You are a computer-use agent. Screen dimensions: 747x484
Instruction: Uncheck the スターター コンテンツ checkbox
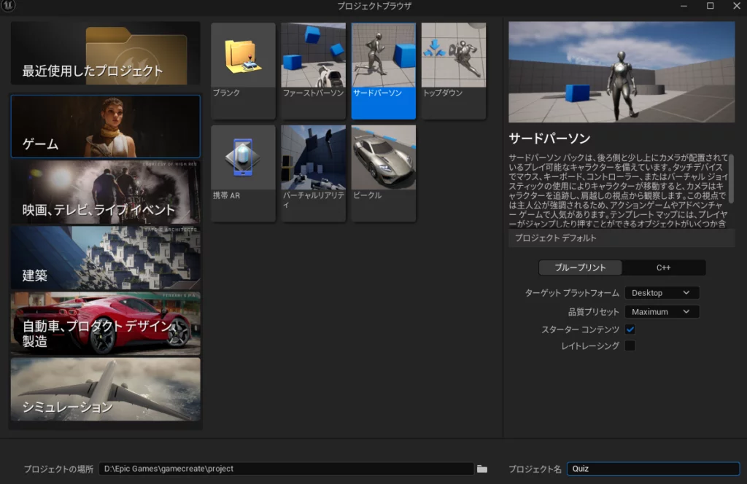(x=630, y=329)
